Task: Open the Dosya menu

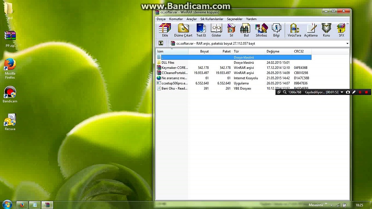Action: 161,19
